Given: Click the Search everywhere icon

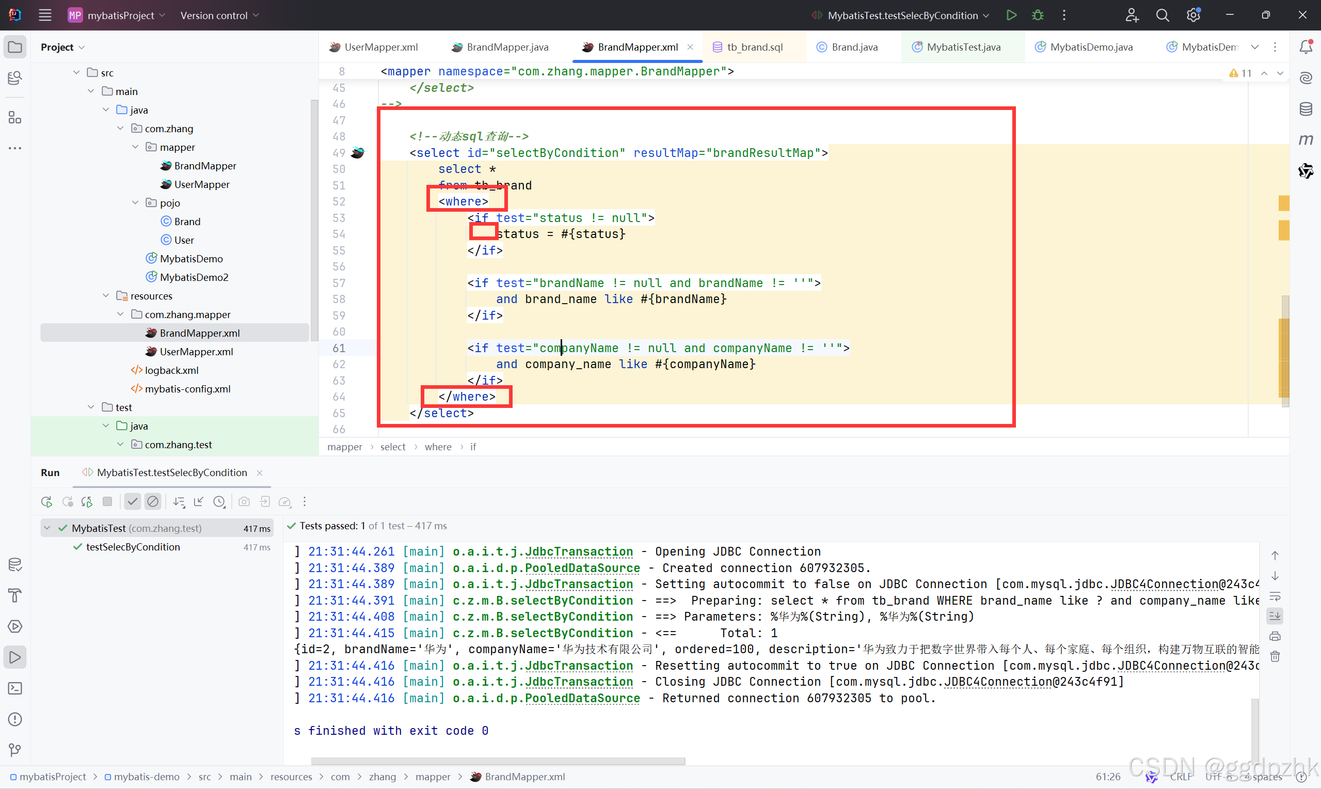Looking at the screenshot, I should pos(1161,15).
